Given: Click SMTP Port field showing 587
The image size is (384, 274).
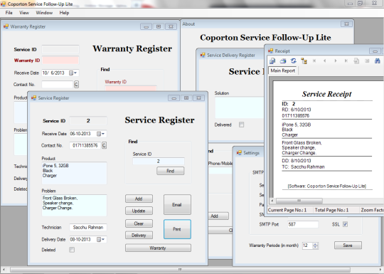Looking at the screenshot, I should [303, 224].
